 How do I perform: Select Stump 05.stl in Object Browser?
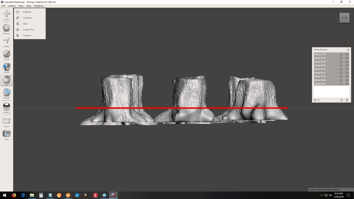[320, 69]
